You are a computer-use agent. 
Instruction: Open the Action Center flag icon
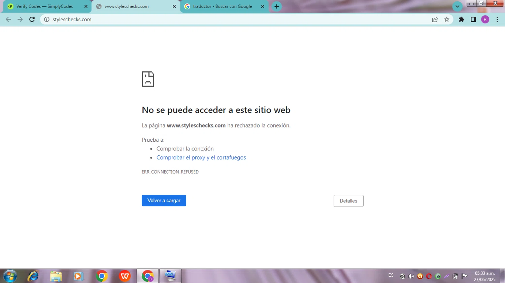click(465, 276)
